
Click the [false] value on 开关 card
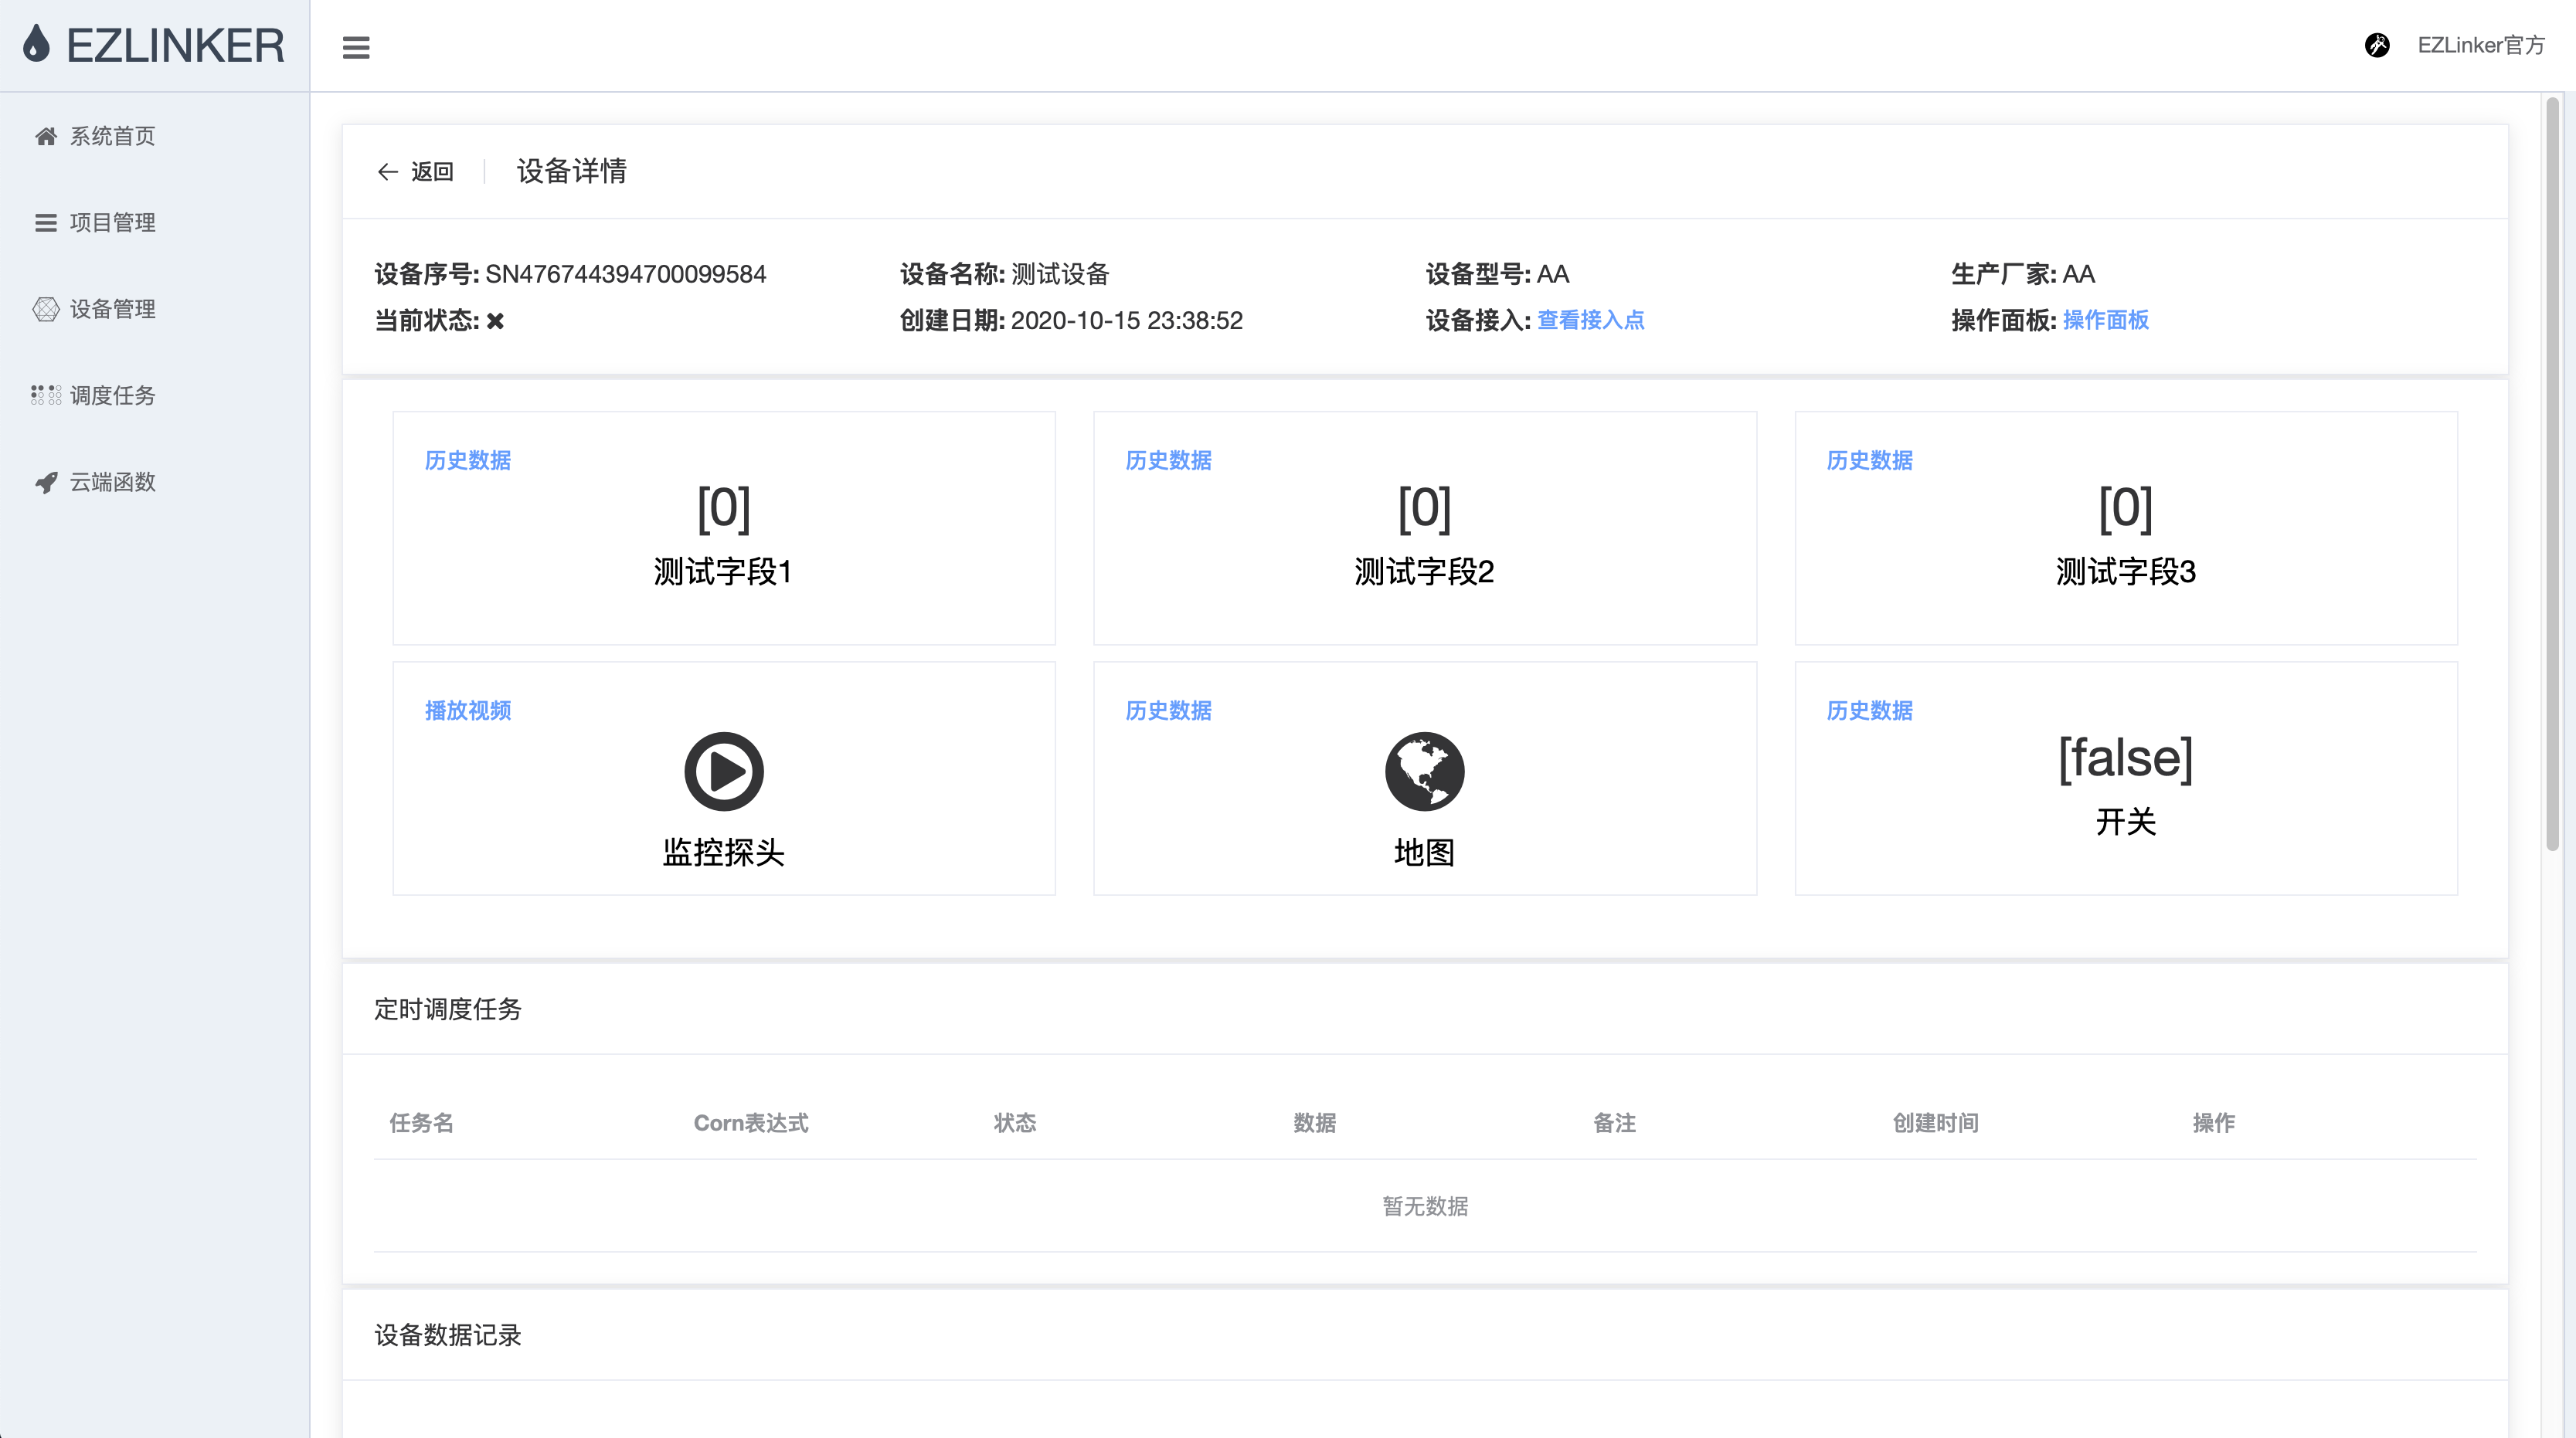(x=2125, y=758)
